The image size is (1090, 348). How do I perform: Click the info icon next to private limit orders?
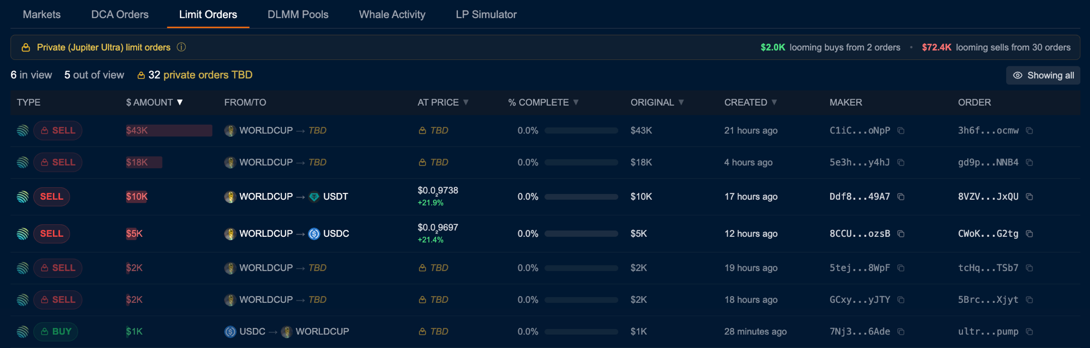(x=181, y=47)
